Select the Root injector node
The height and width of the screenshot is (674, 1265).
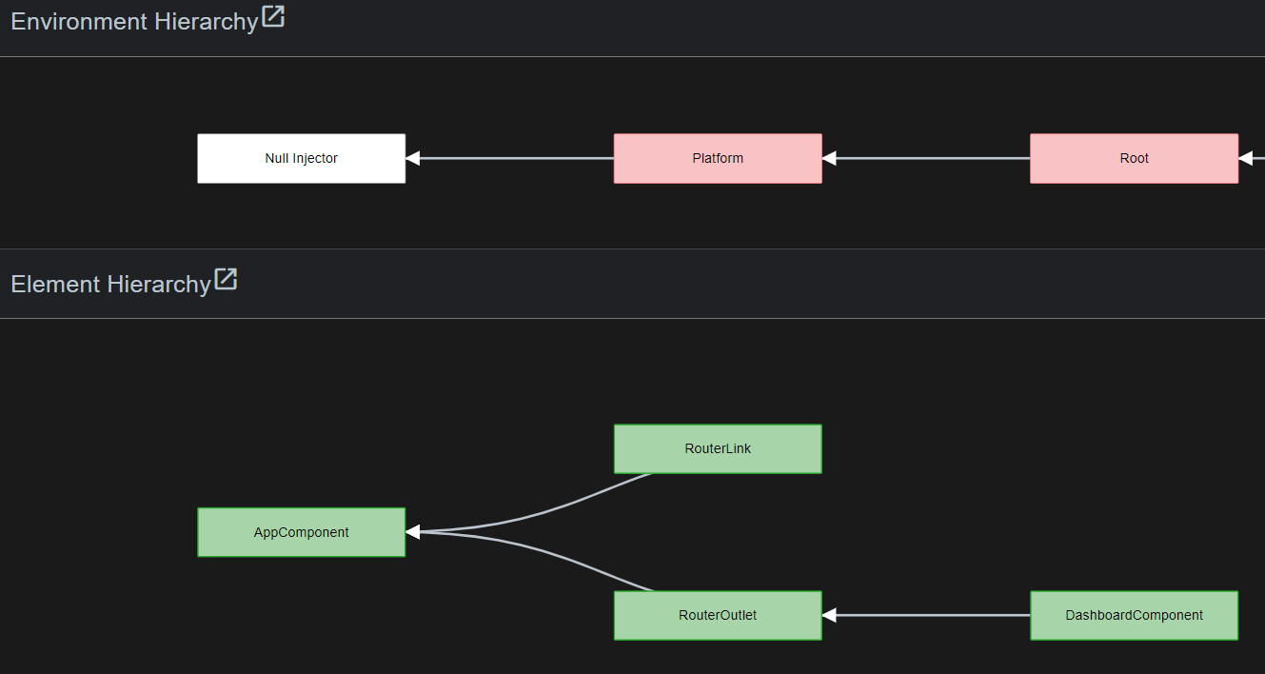[x=1134, y=158]
